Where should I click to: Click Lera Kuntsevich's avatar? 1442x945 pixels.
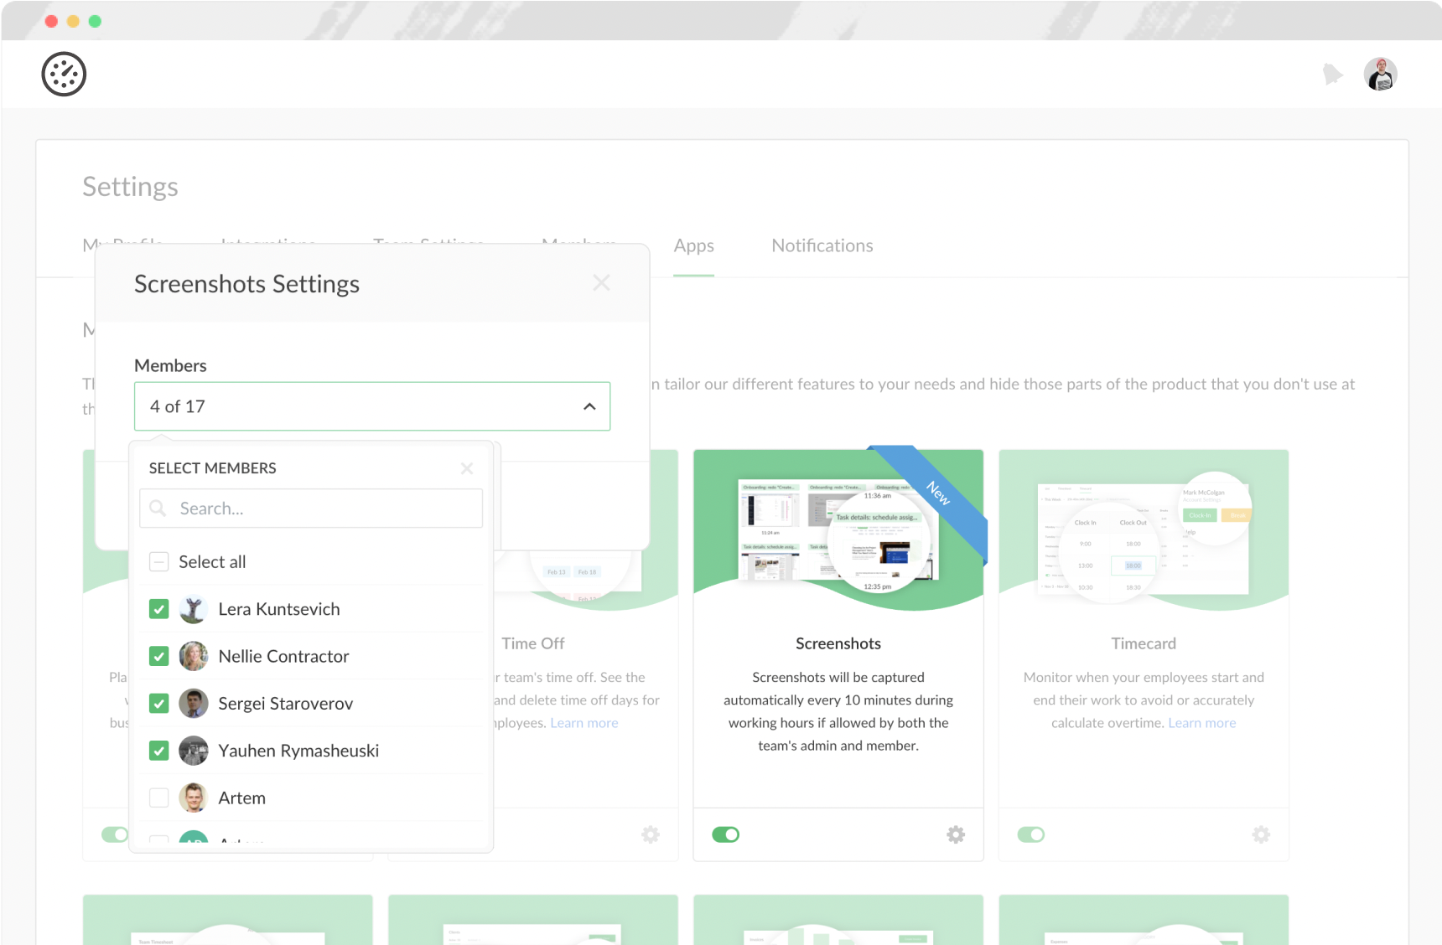pos(194,609)
